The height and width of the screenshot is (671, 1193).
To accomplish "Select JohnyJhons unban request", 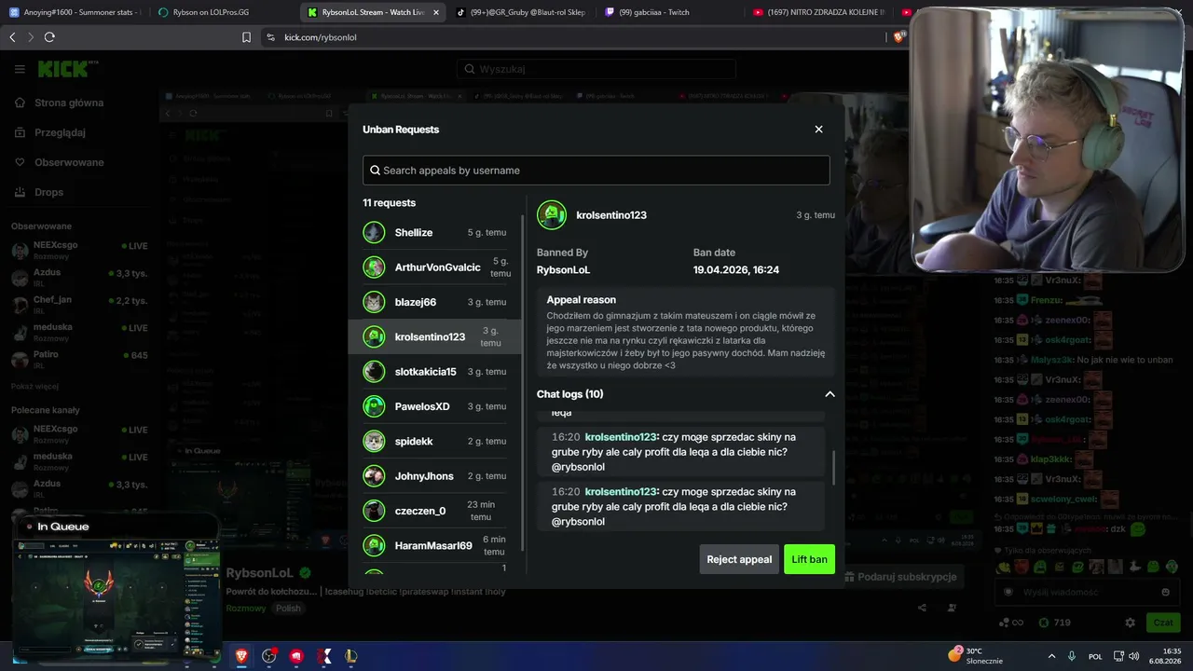I will pyautogui.click(x=434, y=476).
